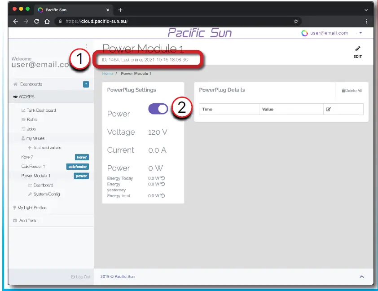Reset Energy total counter icon
This screenshot has width=378, height=291.
(x=163, y=195)
